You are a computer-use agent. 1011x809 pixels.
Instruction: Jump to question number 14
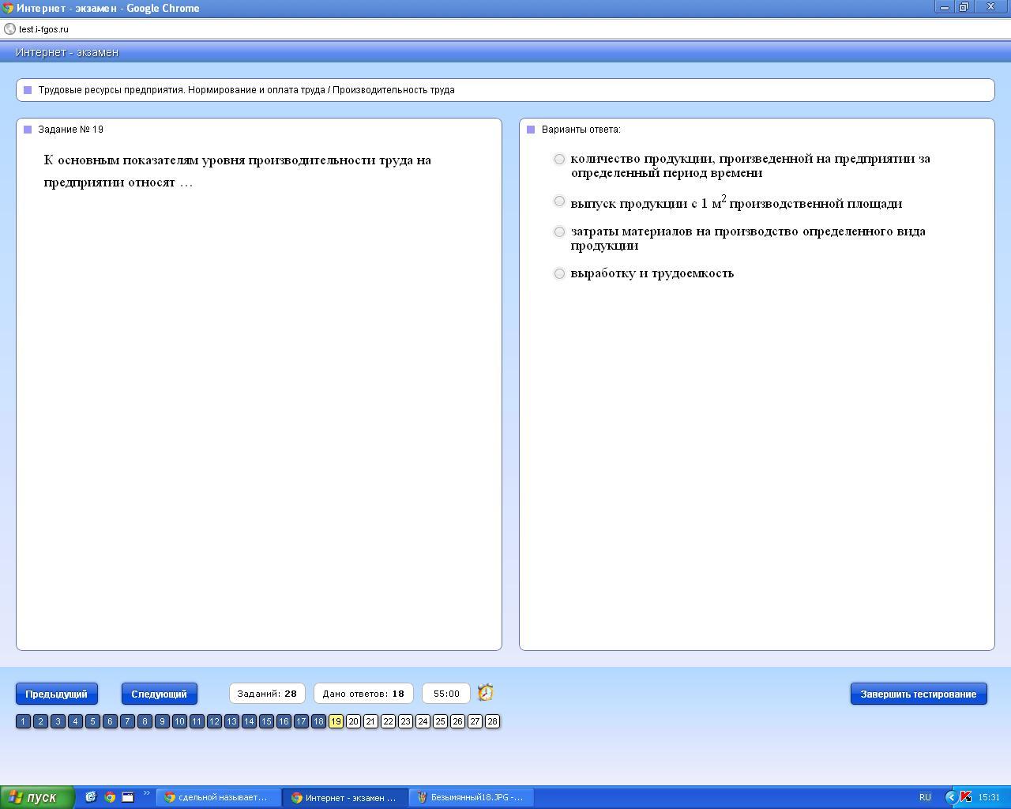(249, 721)
